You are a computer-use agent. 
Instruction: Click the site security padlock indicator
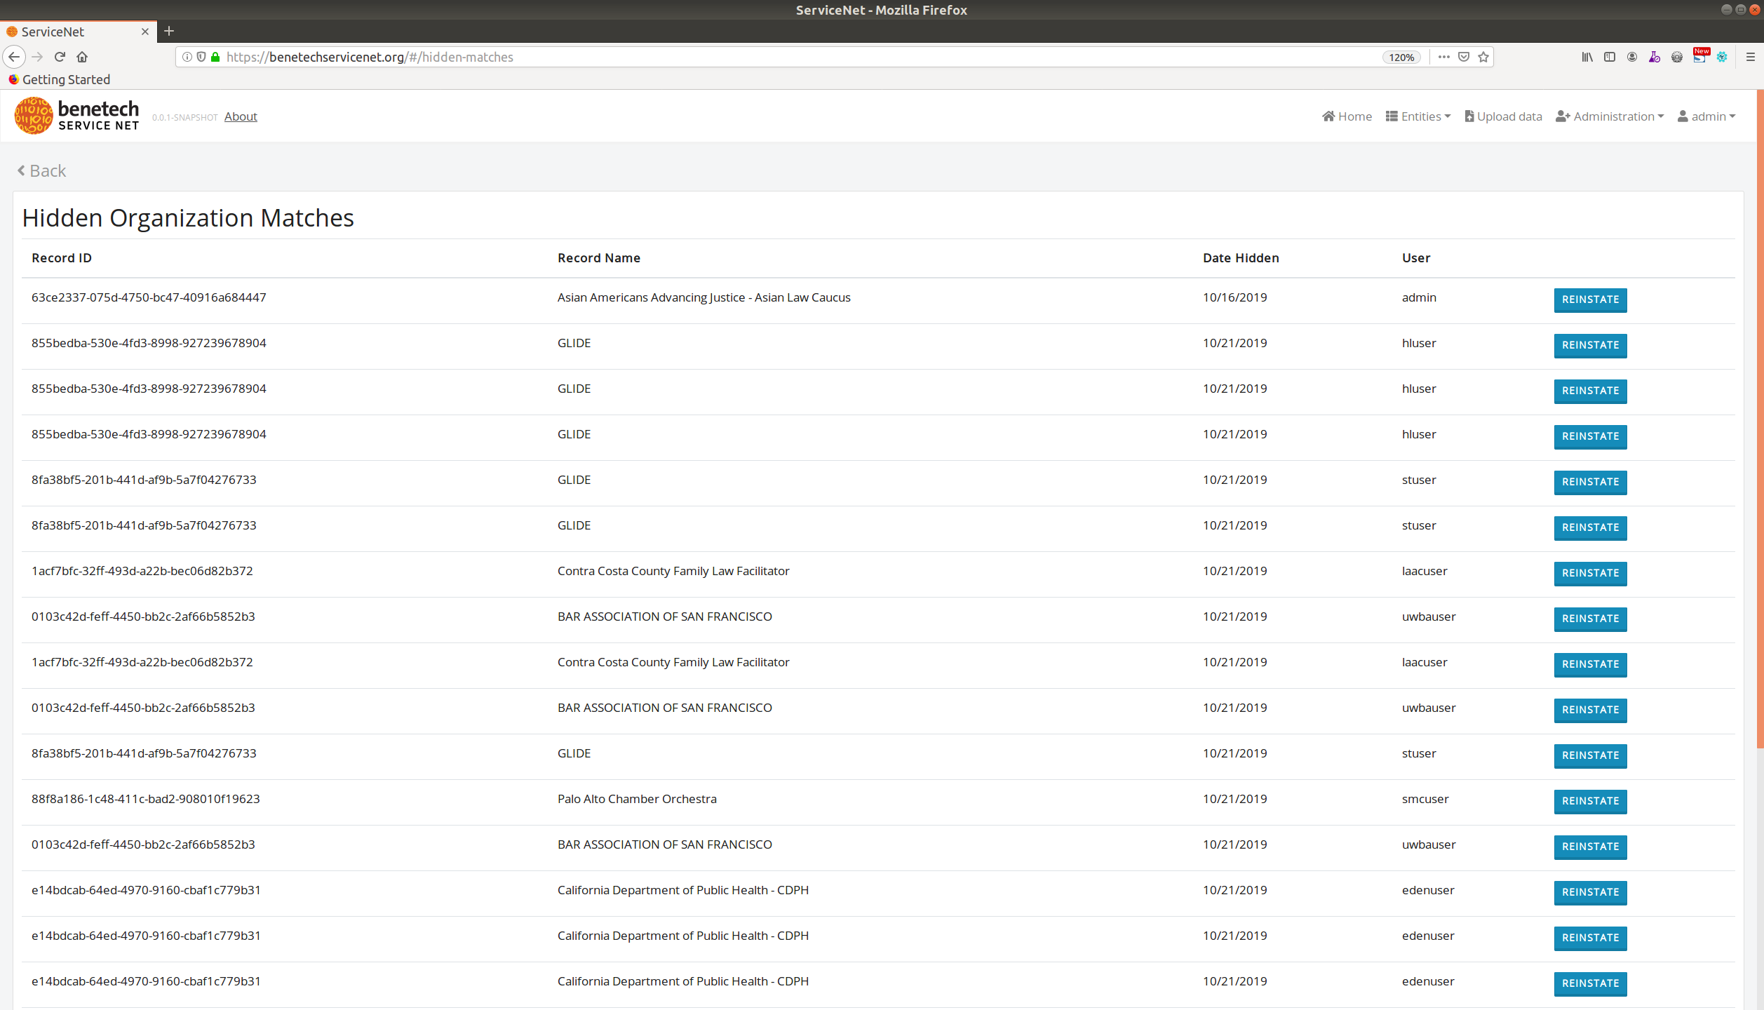coord(216,57)
